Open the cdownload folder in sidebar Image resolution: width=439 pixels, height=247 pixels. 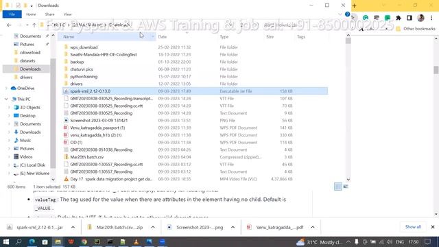[x=30, y=52]
